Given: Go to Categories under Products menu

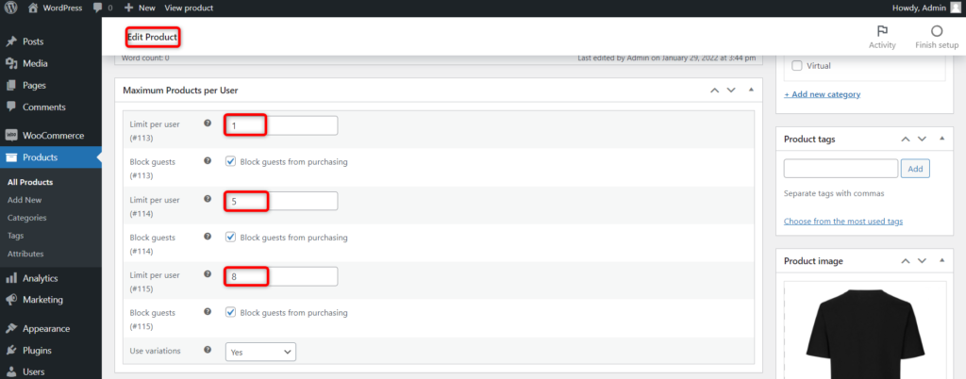Looking at the screenshot, I should (26, 218).
